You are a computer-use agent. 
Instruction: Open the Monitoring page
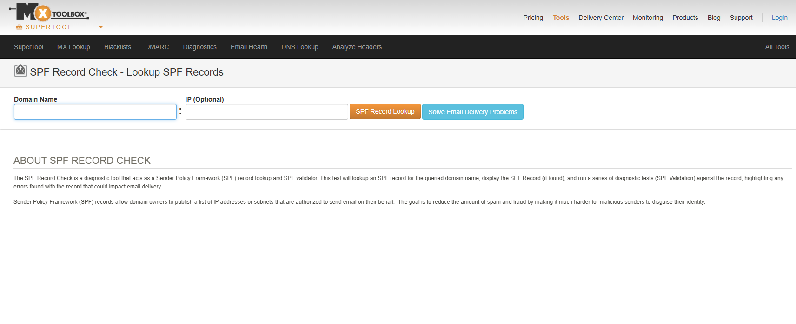648,18
